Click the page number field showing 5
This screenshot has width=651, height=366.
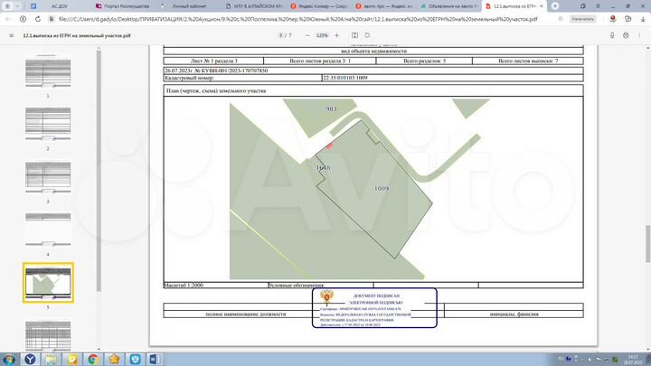[x=280, y=35]
